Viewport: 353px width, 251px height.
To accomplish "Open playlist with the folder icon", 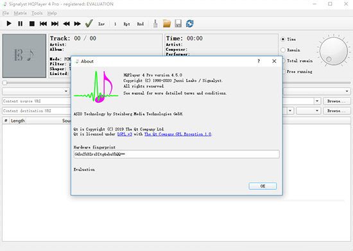I will (x=167, y=23).
